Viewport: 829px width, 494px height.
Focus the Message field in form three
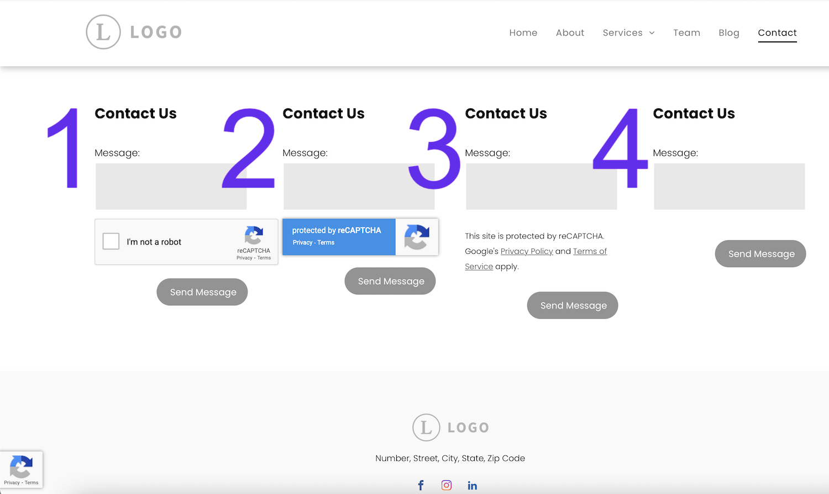tap(542, 187)
